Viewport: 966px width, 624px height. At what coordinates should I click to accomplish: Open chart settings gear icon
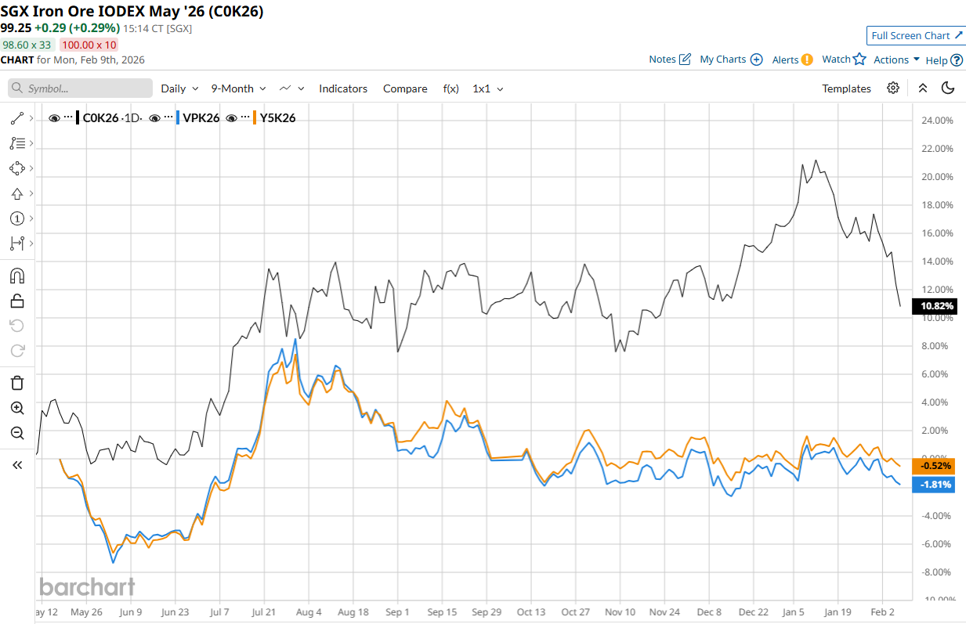click(x=893, y=88)
